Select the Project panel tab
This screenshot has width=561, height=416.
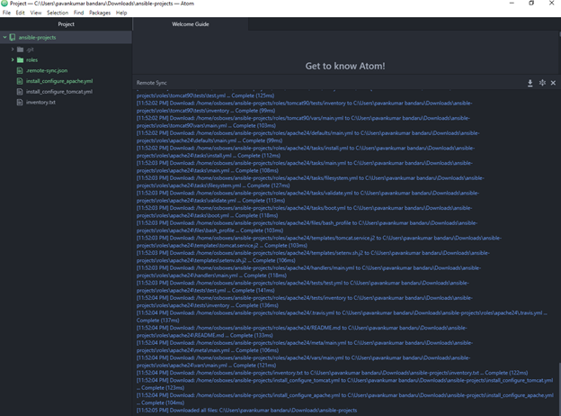(66, 24)
